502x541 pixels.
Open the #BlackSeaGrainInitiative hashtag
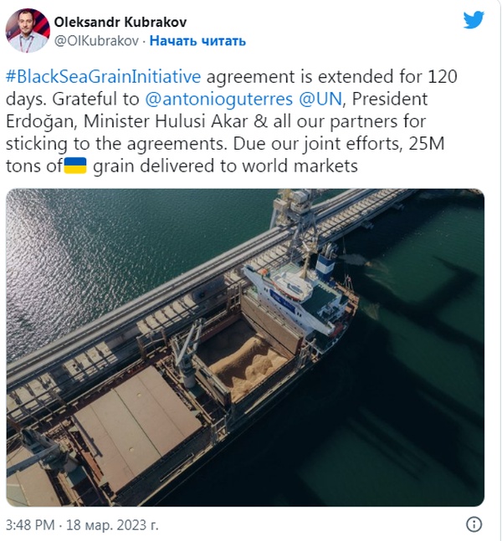(103, 76)
